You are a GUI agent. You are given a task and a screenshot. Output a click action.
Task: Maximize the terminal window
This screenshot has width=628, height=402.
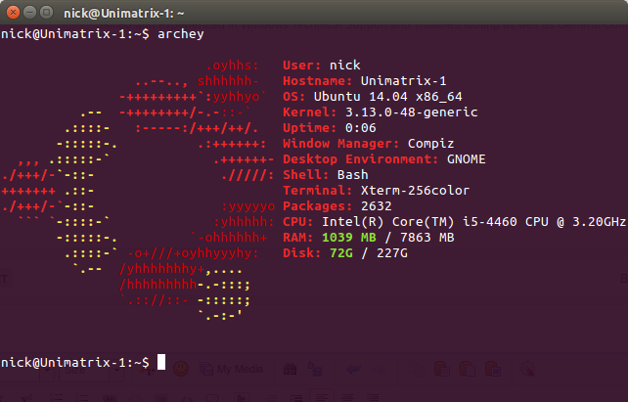pos(47,13)
